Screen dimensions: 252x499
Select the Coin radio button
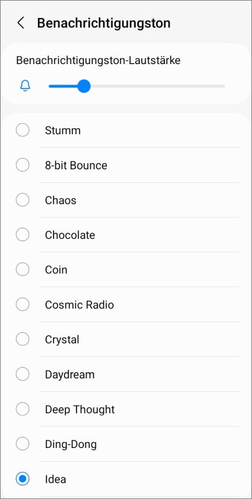22,269
